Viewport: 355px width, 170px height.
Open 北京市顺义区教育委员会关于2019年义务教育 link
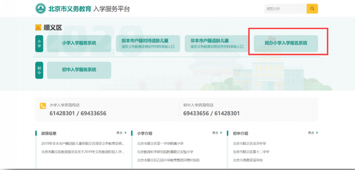(x=83, y=152)
